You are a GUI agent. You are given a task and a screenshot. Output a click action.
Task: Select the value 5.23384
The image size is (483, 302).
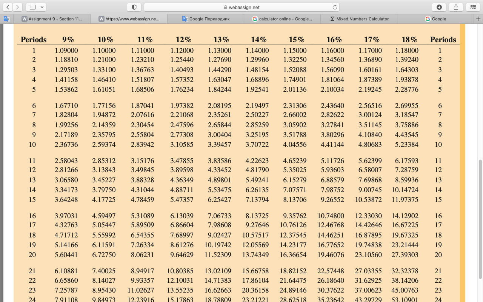[407, 145]
